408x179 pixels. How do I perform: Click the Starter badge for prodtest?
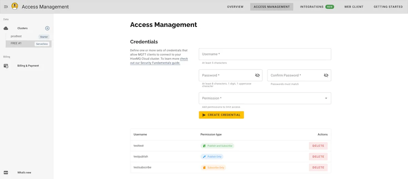(x=44, y=37)
